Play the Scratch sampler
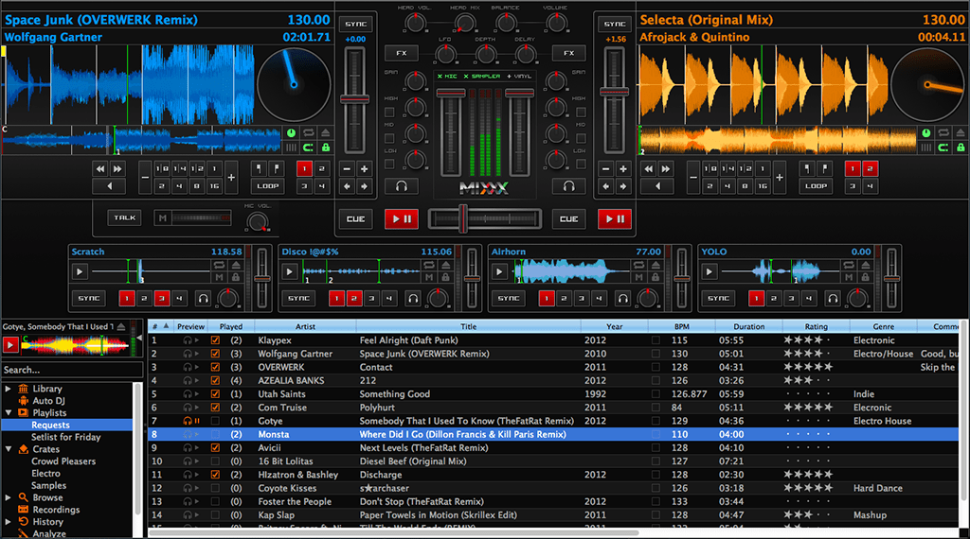 point(80,271)
